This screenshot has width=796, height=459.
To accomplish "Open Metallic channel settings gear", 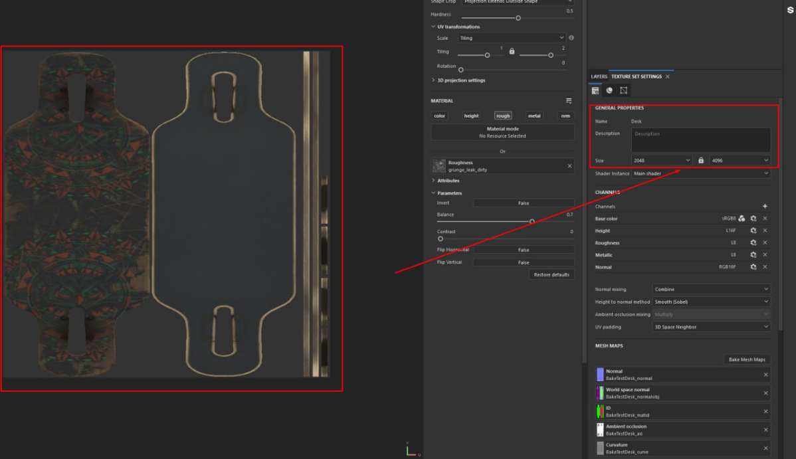I will tap(753, 255).
